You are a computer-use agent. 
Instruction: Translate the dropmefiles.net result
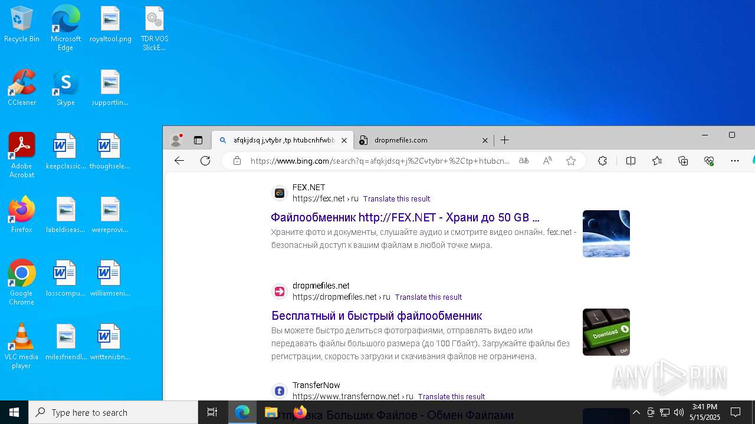(x=428, y=297)
